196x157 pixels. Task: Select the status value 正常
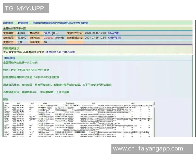[x=20, y=42]
